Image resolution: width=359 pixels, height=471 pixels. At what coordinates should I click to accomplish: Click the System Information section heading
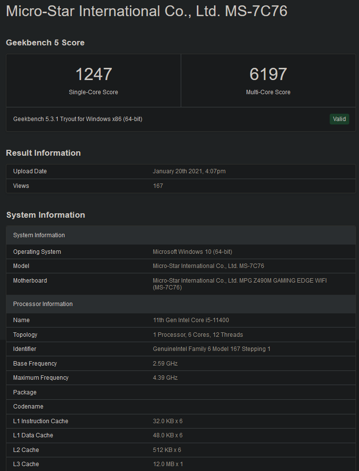(46, 215)
